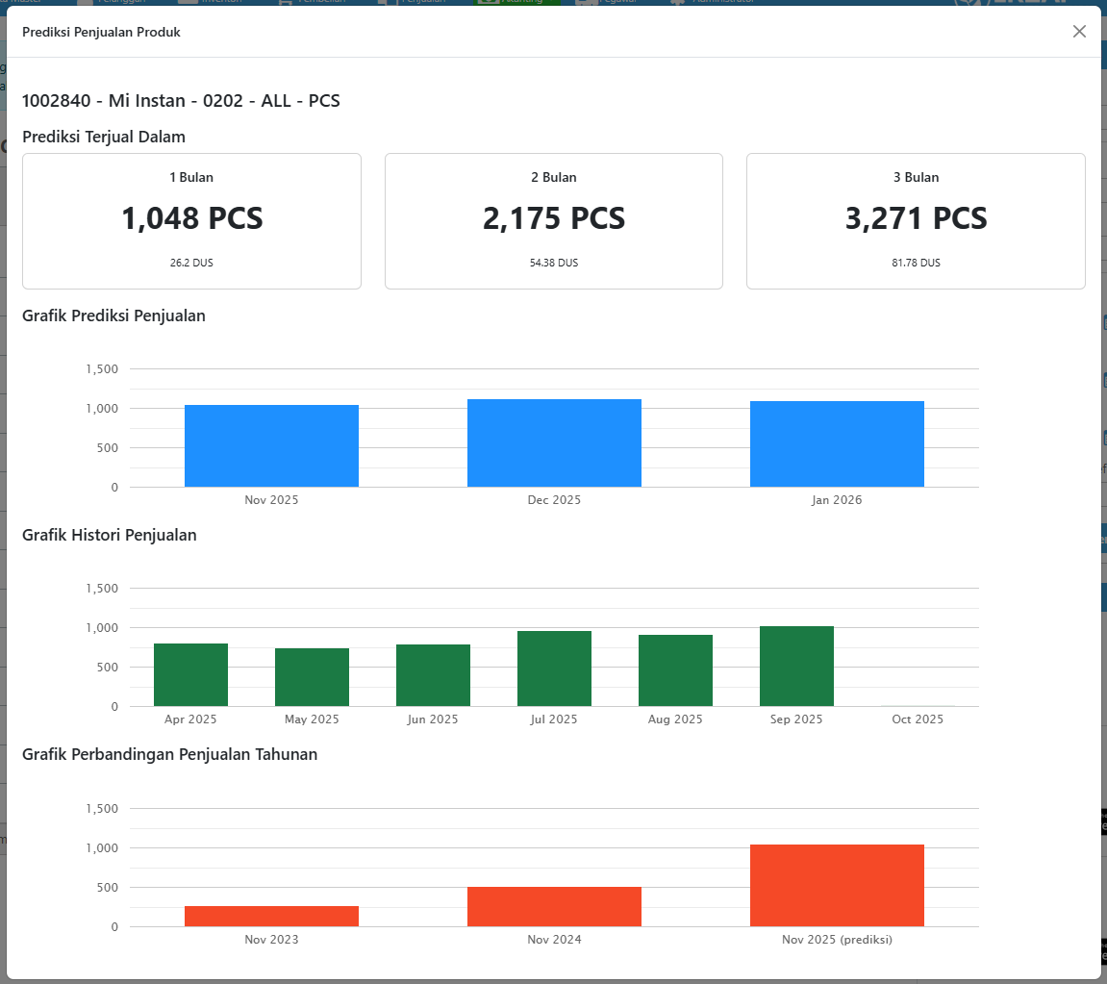
Task: Click the 1 Bulan prediction card
Action: coord(191,221)
